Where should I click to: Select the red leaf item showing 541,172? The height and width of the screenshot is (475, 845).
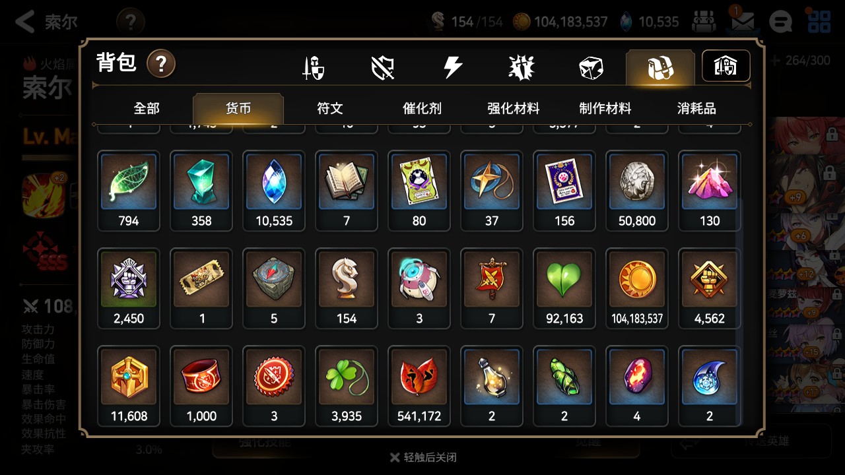tap(419, 386)
